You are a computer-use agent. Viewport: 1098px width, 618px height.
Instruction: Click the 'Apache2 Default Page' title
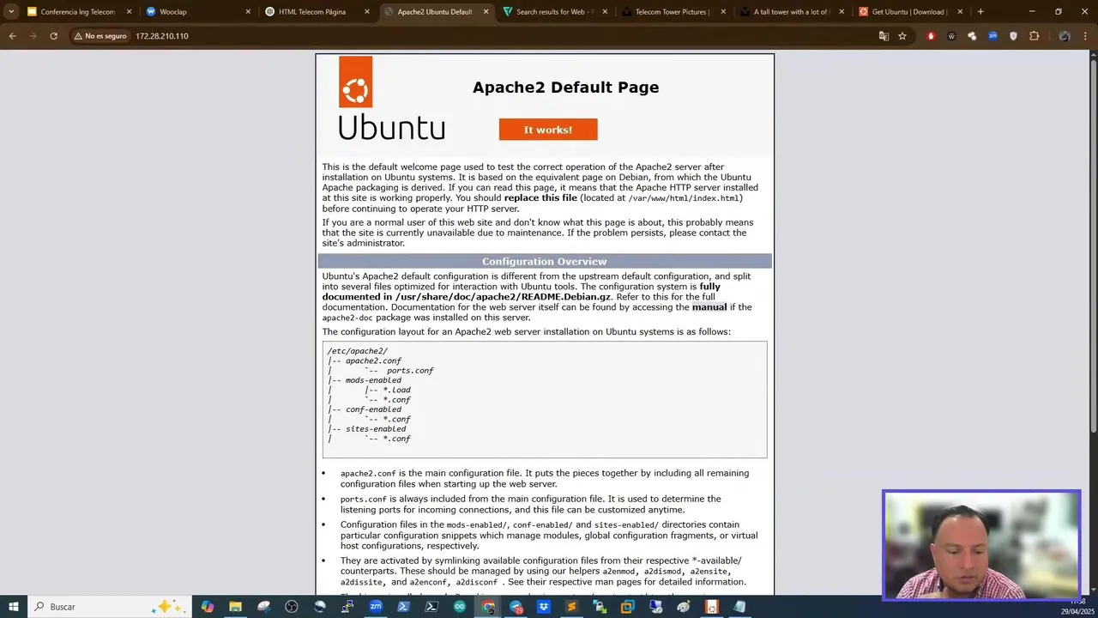tap(566, 88)
